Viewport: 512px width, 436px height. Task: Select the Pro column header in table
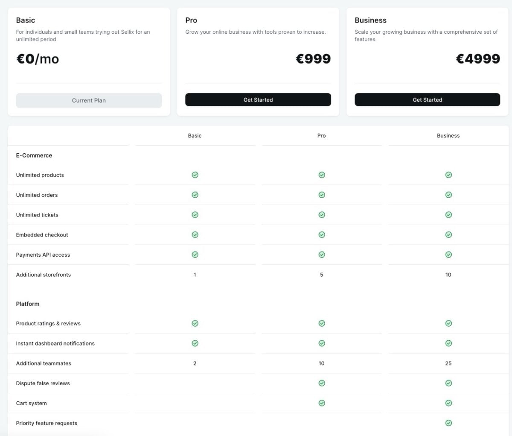(x=321, y=135)
